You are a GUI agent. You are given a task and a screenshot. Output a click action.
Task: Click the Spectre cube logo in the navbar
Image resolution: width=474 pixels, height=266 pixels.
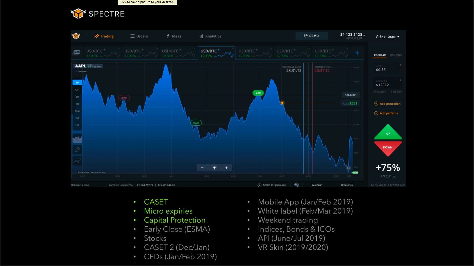pos(76,36)
